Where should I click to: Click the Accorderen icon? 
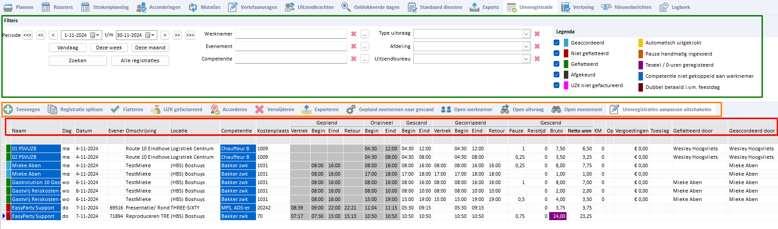[x=215, y=109]
